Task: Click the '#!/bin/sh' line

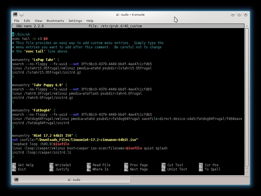Action: pos(21,35)
